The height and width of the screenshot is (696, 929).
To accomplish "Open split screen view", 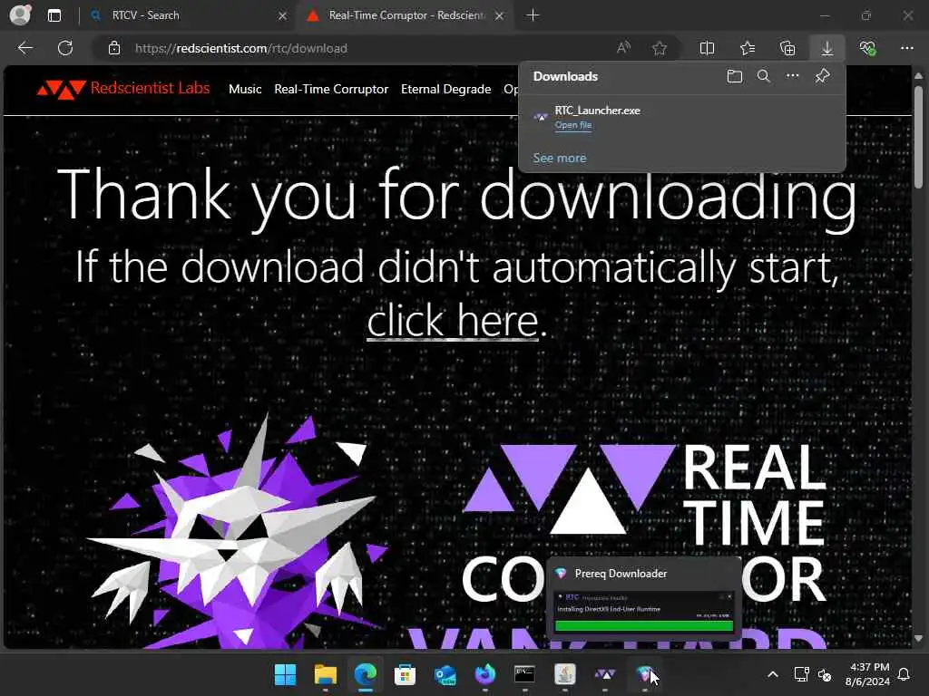I will [x=707, y=48].
